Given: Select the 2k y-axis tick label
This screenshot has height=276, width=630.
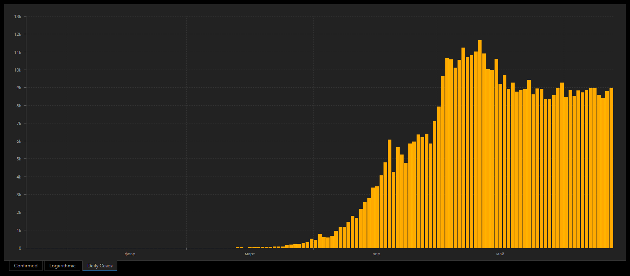Looking at the screenshot, I should [x=19, y=212].
